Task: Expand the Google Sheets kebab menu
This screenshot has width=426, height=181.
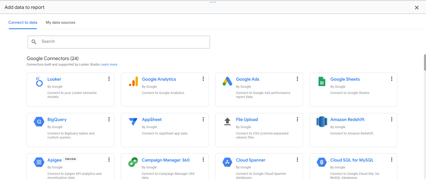Action: pyautogui.click(x=392, y=79)
